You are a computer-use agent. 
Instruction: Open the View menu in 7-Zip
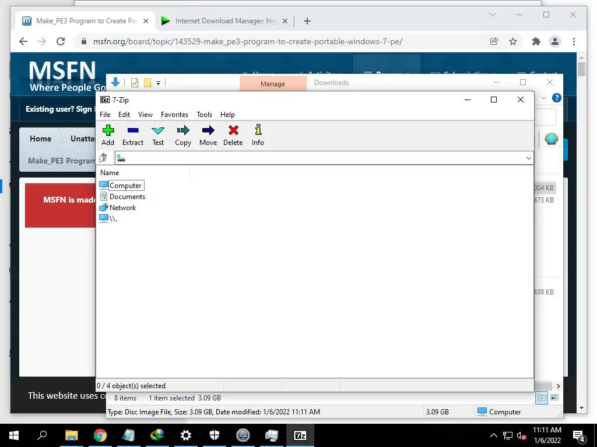(x=145, y=115)
